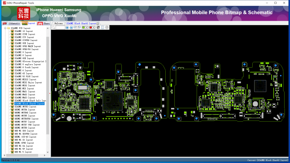Click the magnifier search icon in toolbar

pos(54,28)
